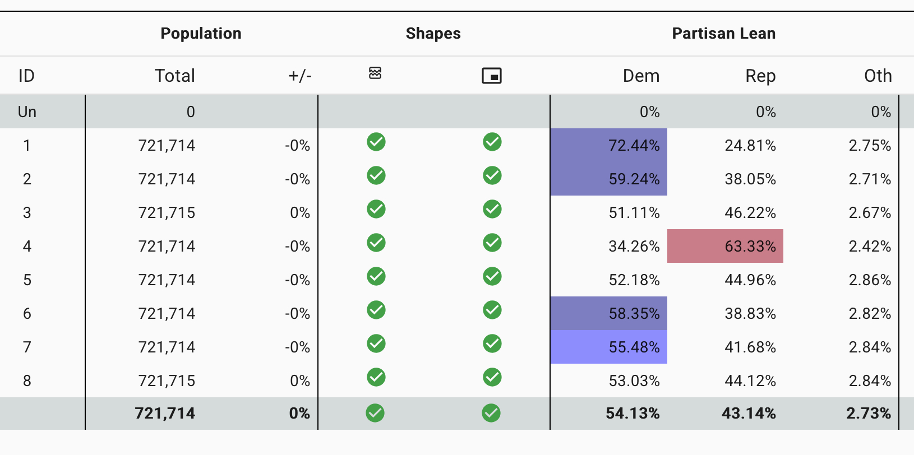Click district 6 compactness green checkmark
914x455 pixels.
pyautogui.click(x=492, y=310)
